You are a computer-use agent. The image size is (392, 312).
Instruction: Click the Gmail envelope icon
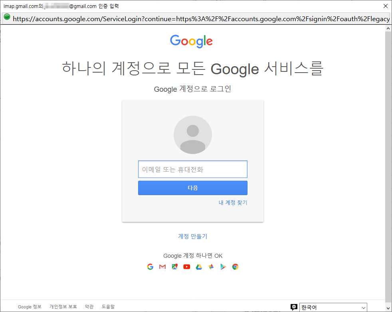point(162,267)
